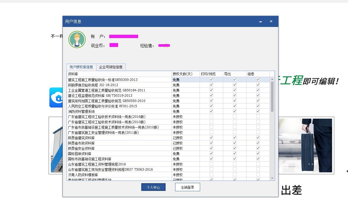Switch to the 企业号绑定信息 tab

pyautogui.click(x=111, y=67)
